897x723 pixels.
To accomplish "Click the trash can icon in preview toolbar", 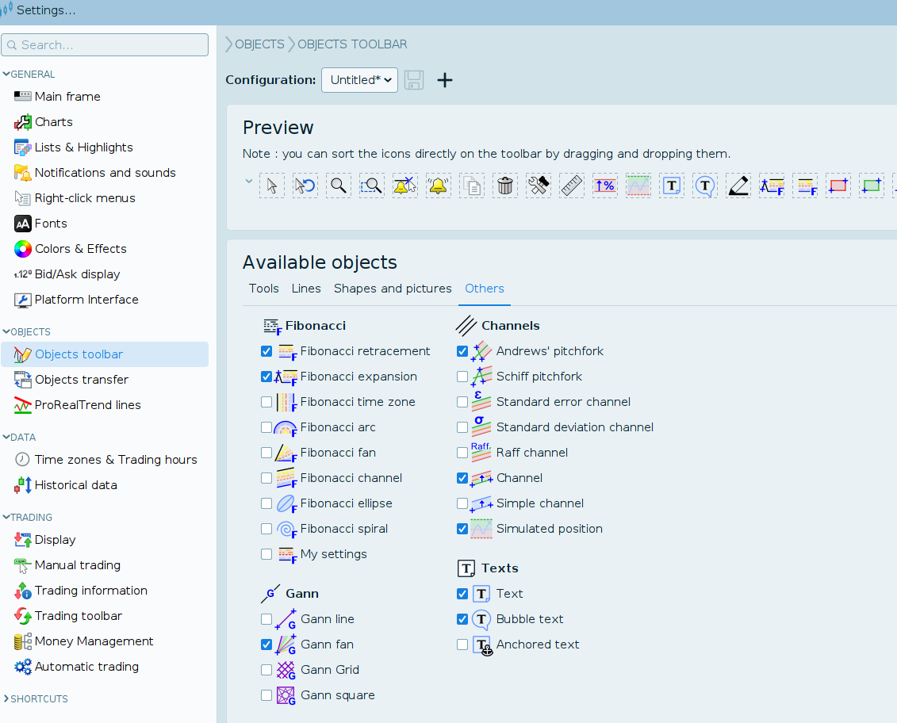I will (504, 186).
